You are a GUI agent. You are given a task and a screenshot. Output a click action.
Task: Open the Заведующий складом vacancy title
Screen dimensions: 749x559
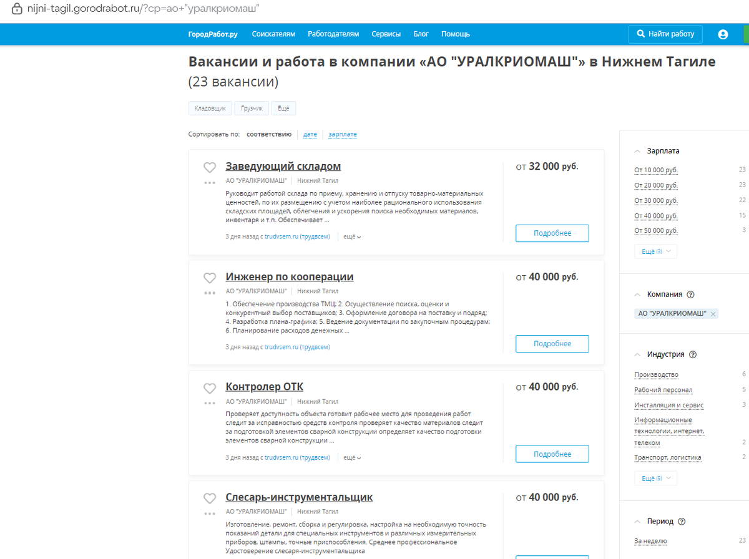click(283, 166)
